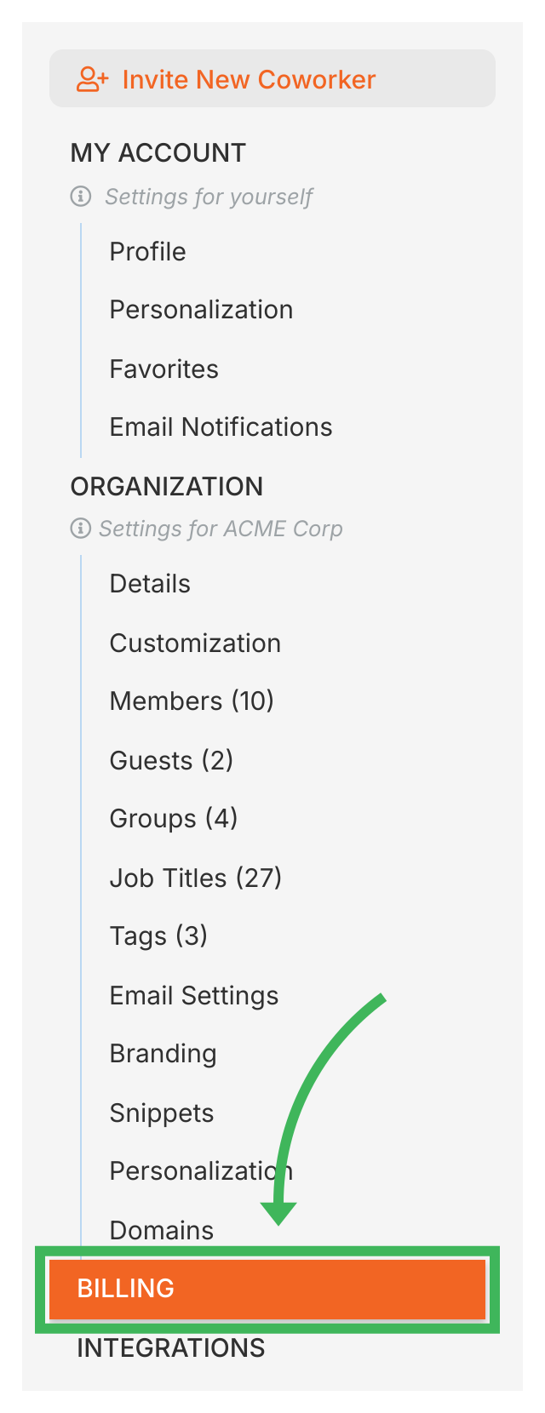Open organization Details page
The height and width of the screenshot is (1413, 545).
(x=150, y=584)
